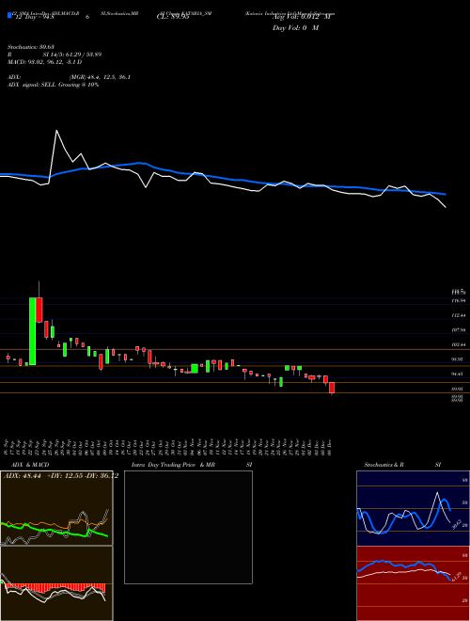Select the 'Stochastics: 39.63' reading

[x=30, y=47]
